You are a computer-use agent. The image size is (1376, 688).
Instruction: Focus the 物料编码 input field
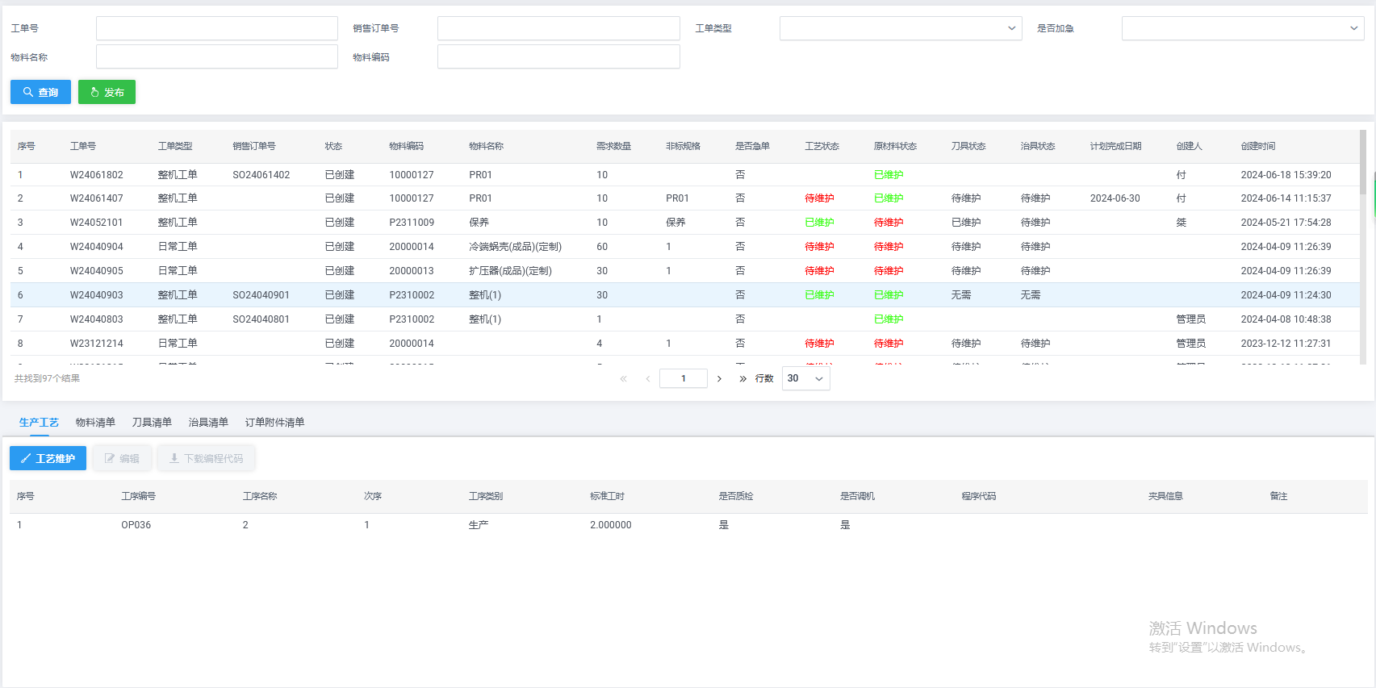point(558,56)
